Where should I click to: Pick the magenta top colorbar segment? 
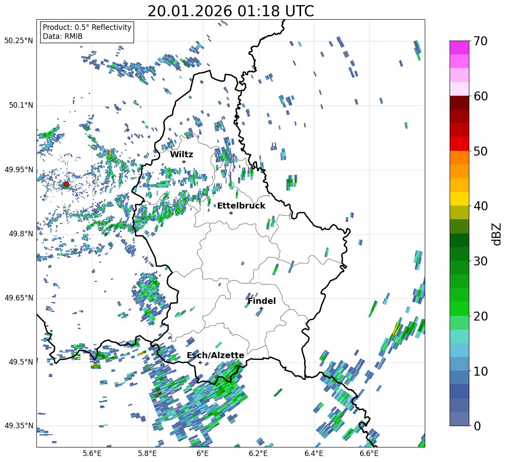pyautogui.click(x=459, y=47)
